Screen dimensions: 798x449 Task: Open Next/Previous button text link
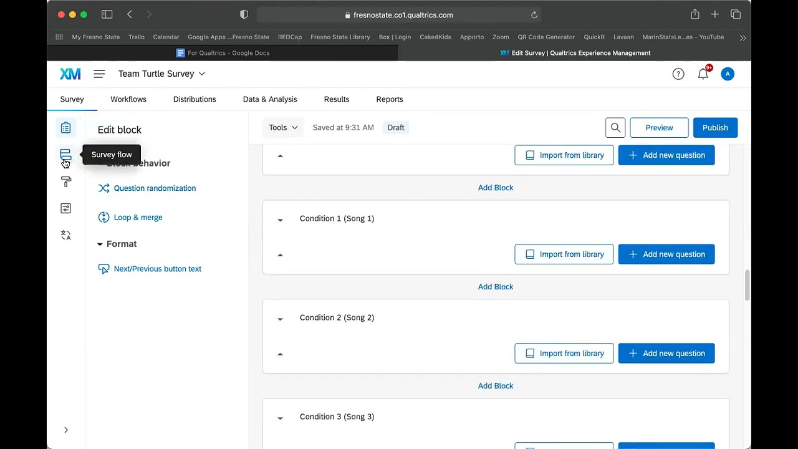click(x=158, y=269)
